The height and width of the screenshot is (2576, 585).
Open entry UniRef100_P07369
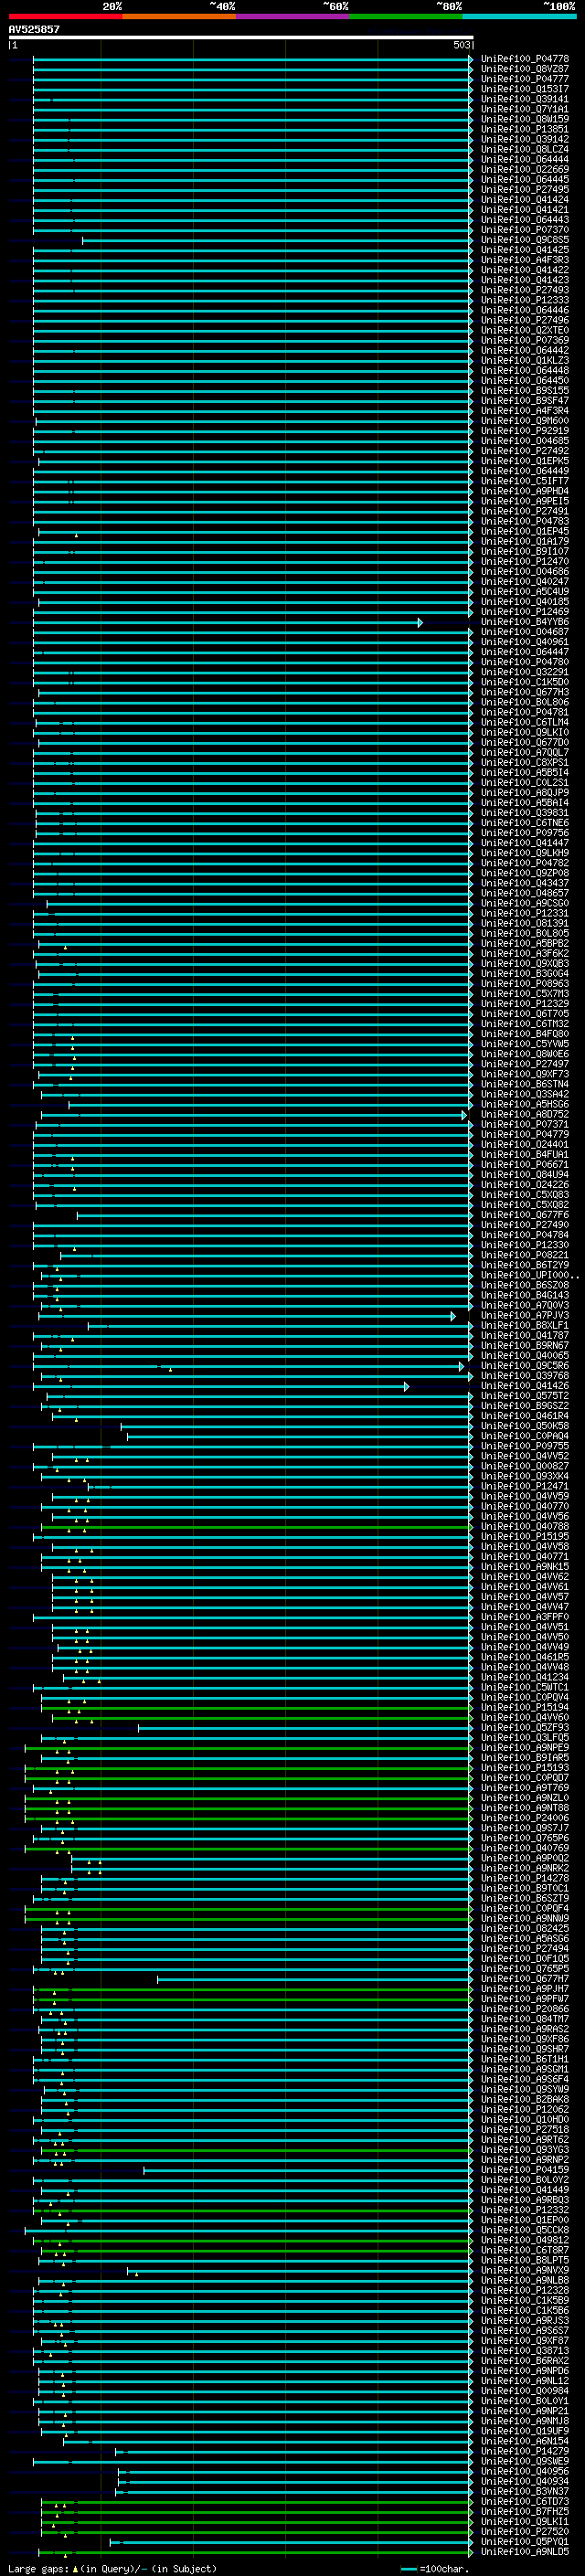click(x=525, y=340)
